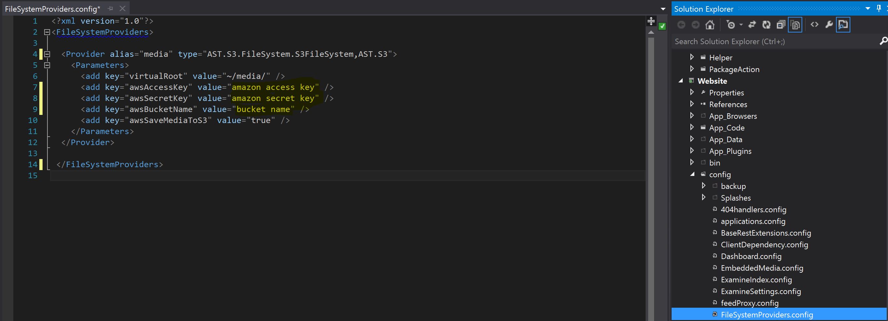The width and height of the screenshot is (888, 321).
Task: Open the Pending Changes Filter dropdown arrow
Action: (x=741, y=25)
